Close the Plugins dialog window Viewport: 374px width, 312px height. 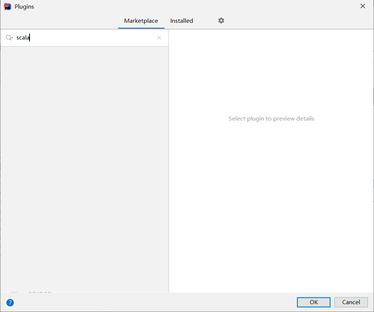click(362, 6)
